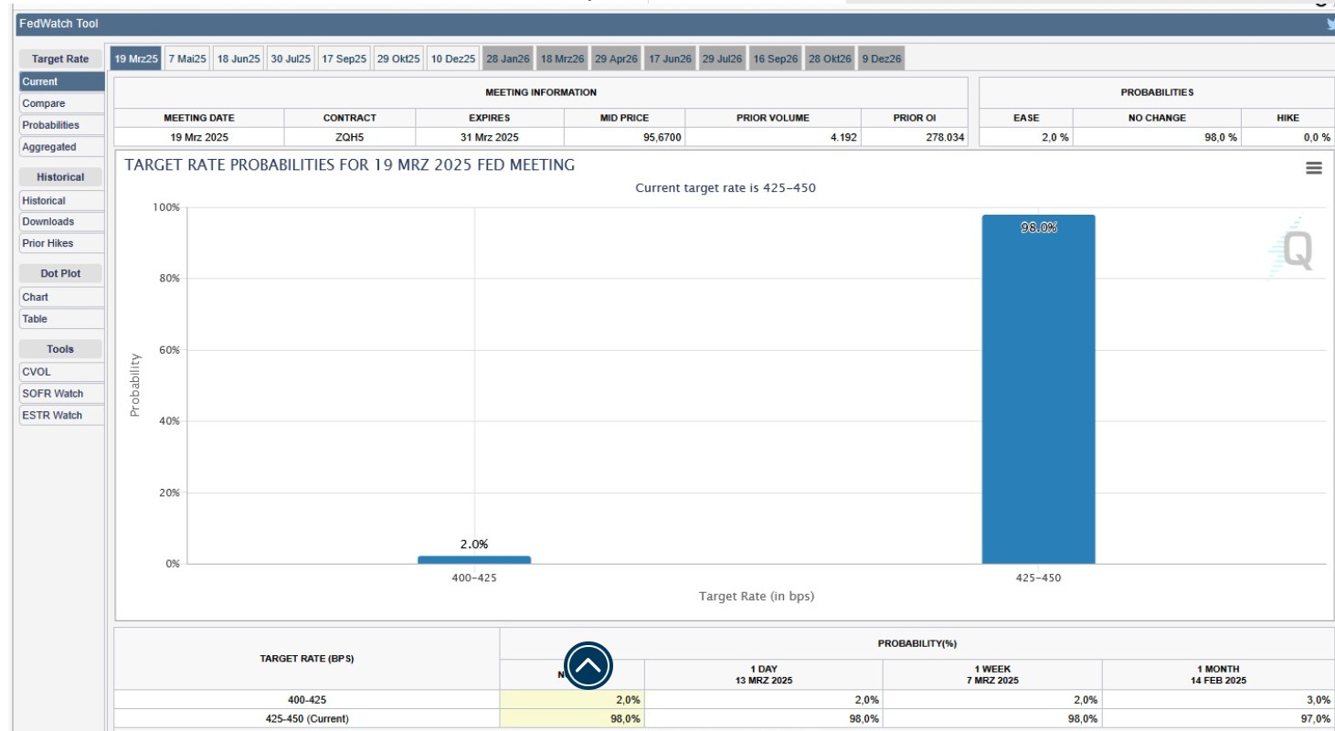Open the SOFR Watch tool

pos(61,394)
